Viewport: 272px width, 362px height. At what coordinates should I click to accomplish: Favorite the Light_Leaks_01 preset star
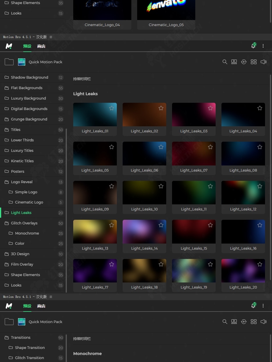(x=112, y=108)
